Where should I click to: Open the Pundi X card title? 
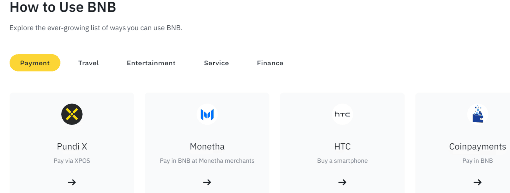(72, 147)
